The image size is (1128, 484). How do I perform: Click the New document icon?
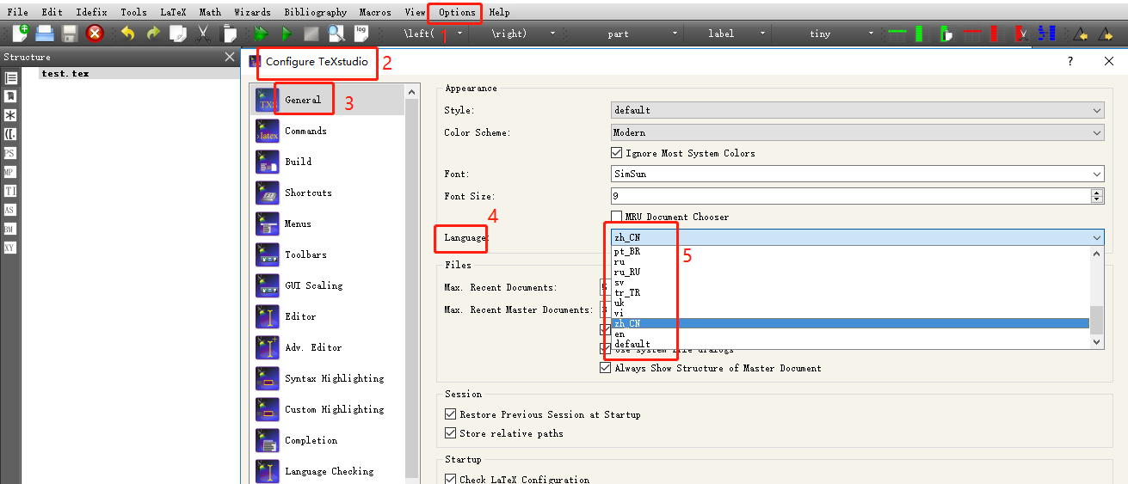coord(20,34)
